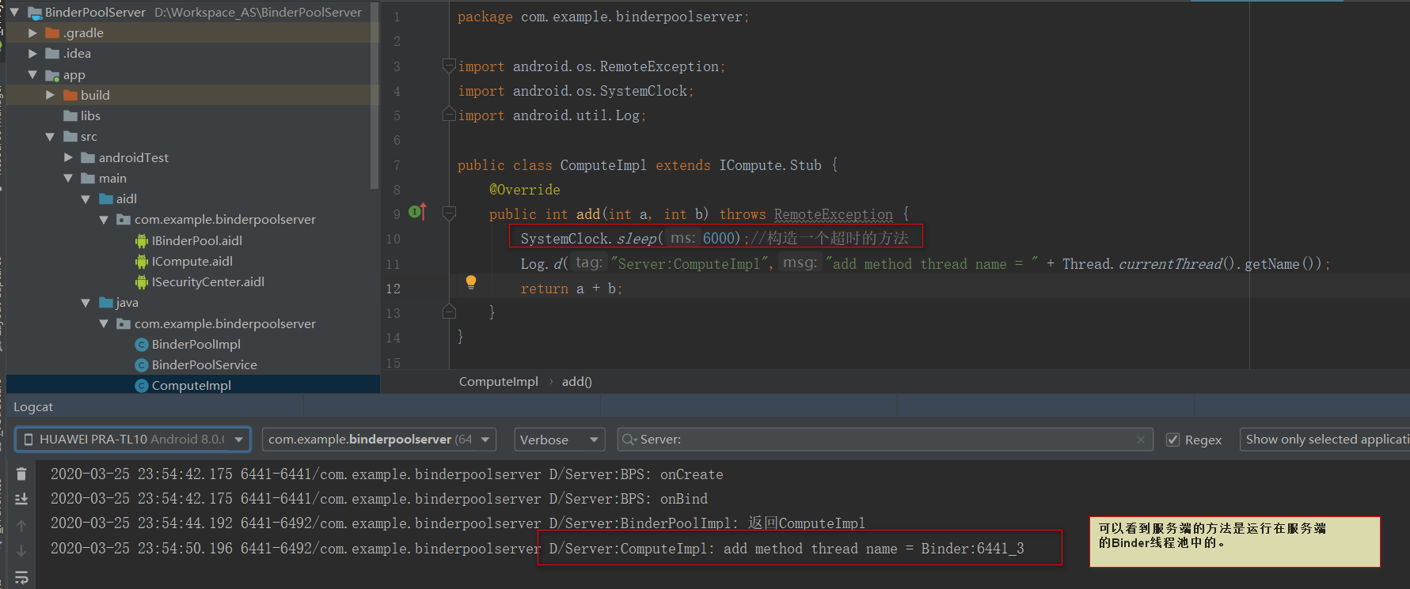This screenshot has height=589, width=1410.
Task: Open ISecurityCenter.aidl file
Action: [208, 281]
